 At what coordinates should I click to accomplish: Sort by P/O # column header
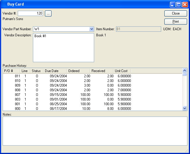pos(11,71)
